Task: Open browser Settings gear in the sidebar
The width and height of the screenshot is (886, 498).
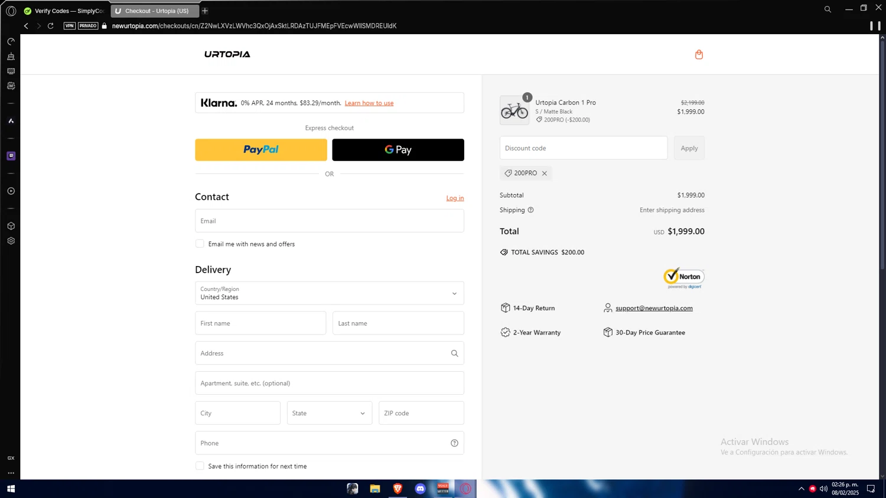Action: point(11,241)
